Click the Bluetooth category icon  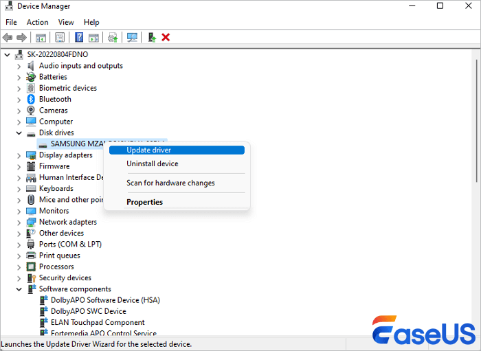31,99
